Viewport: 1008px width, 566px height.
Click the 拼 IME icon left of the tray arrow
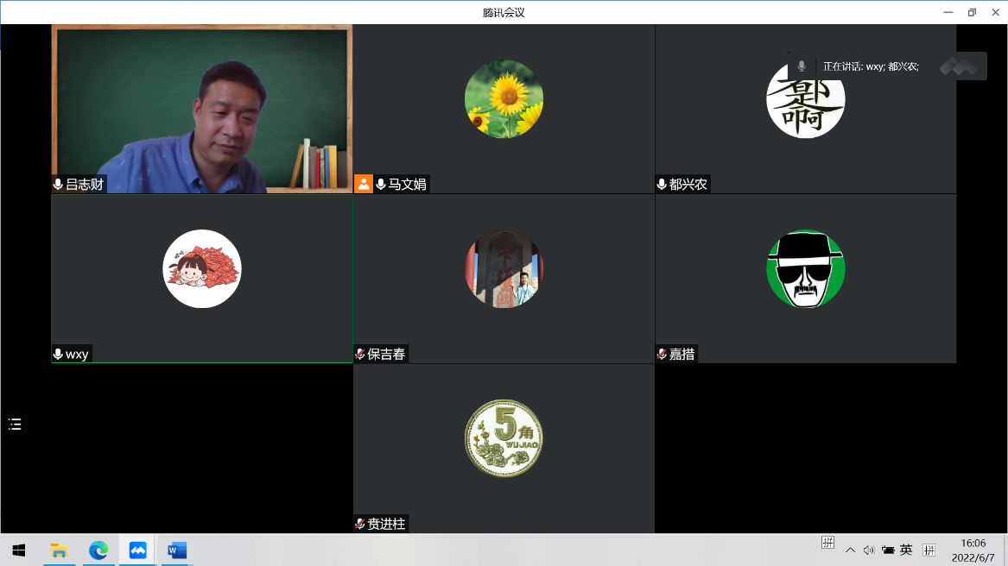pyautogui.click(x=828, y=543)
